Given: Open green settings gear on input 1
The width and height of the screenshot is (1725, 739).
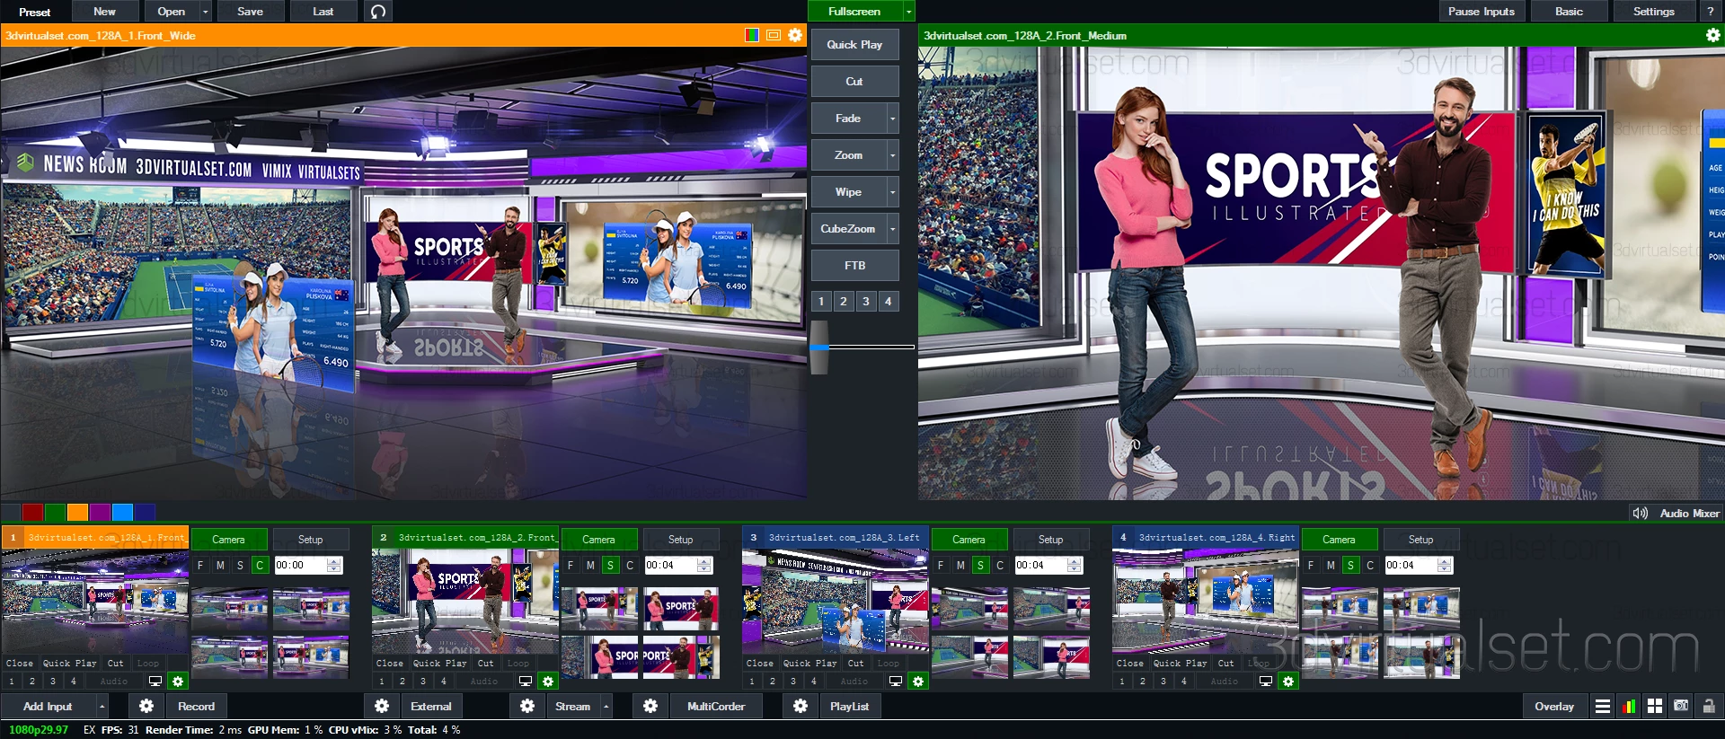Looking at the screenshot, I should [178, 682].
